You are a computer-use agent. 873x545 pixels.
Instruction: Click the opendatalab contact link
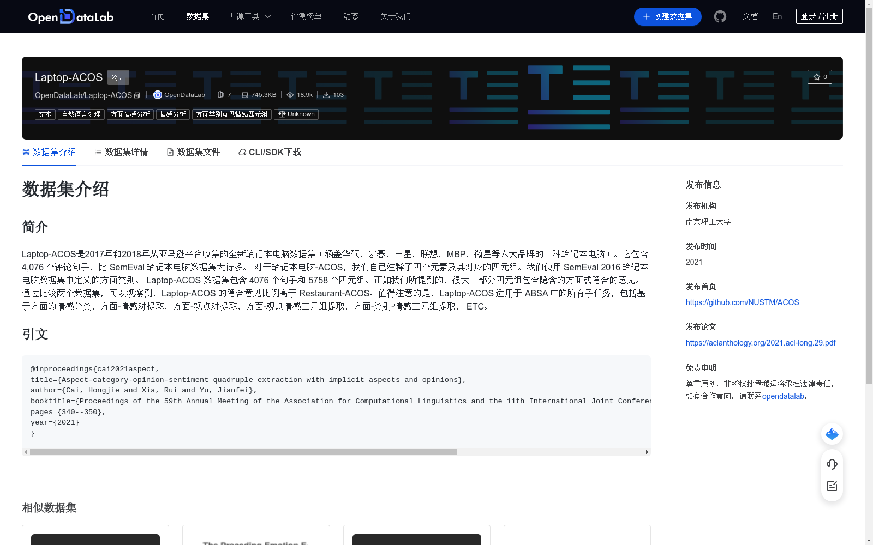(783, 396)
